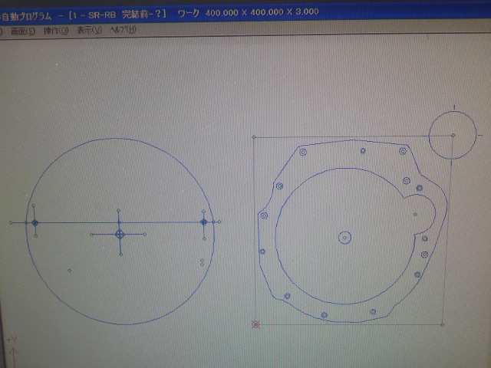The image size is (491, 368).
Task: Open the 画面(E) menu
Action: pos(22,31)
